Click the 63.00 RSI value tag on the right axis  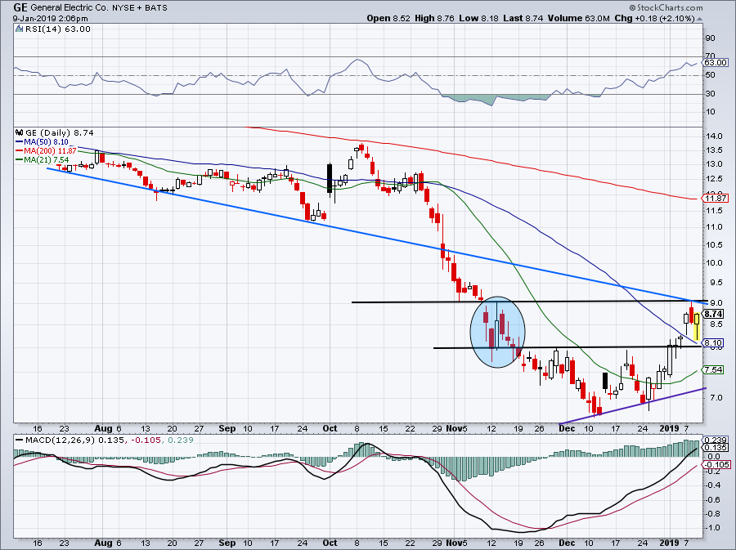(x=716, y=62)
